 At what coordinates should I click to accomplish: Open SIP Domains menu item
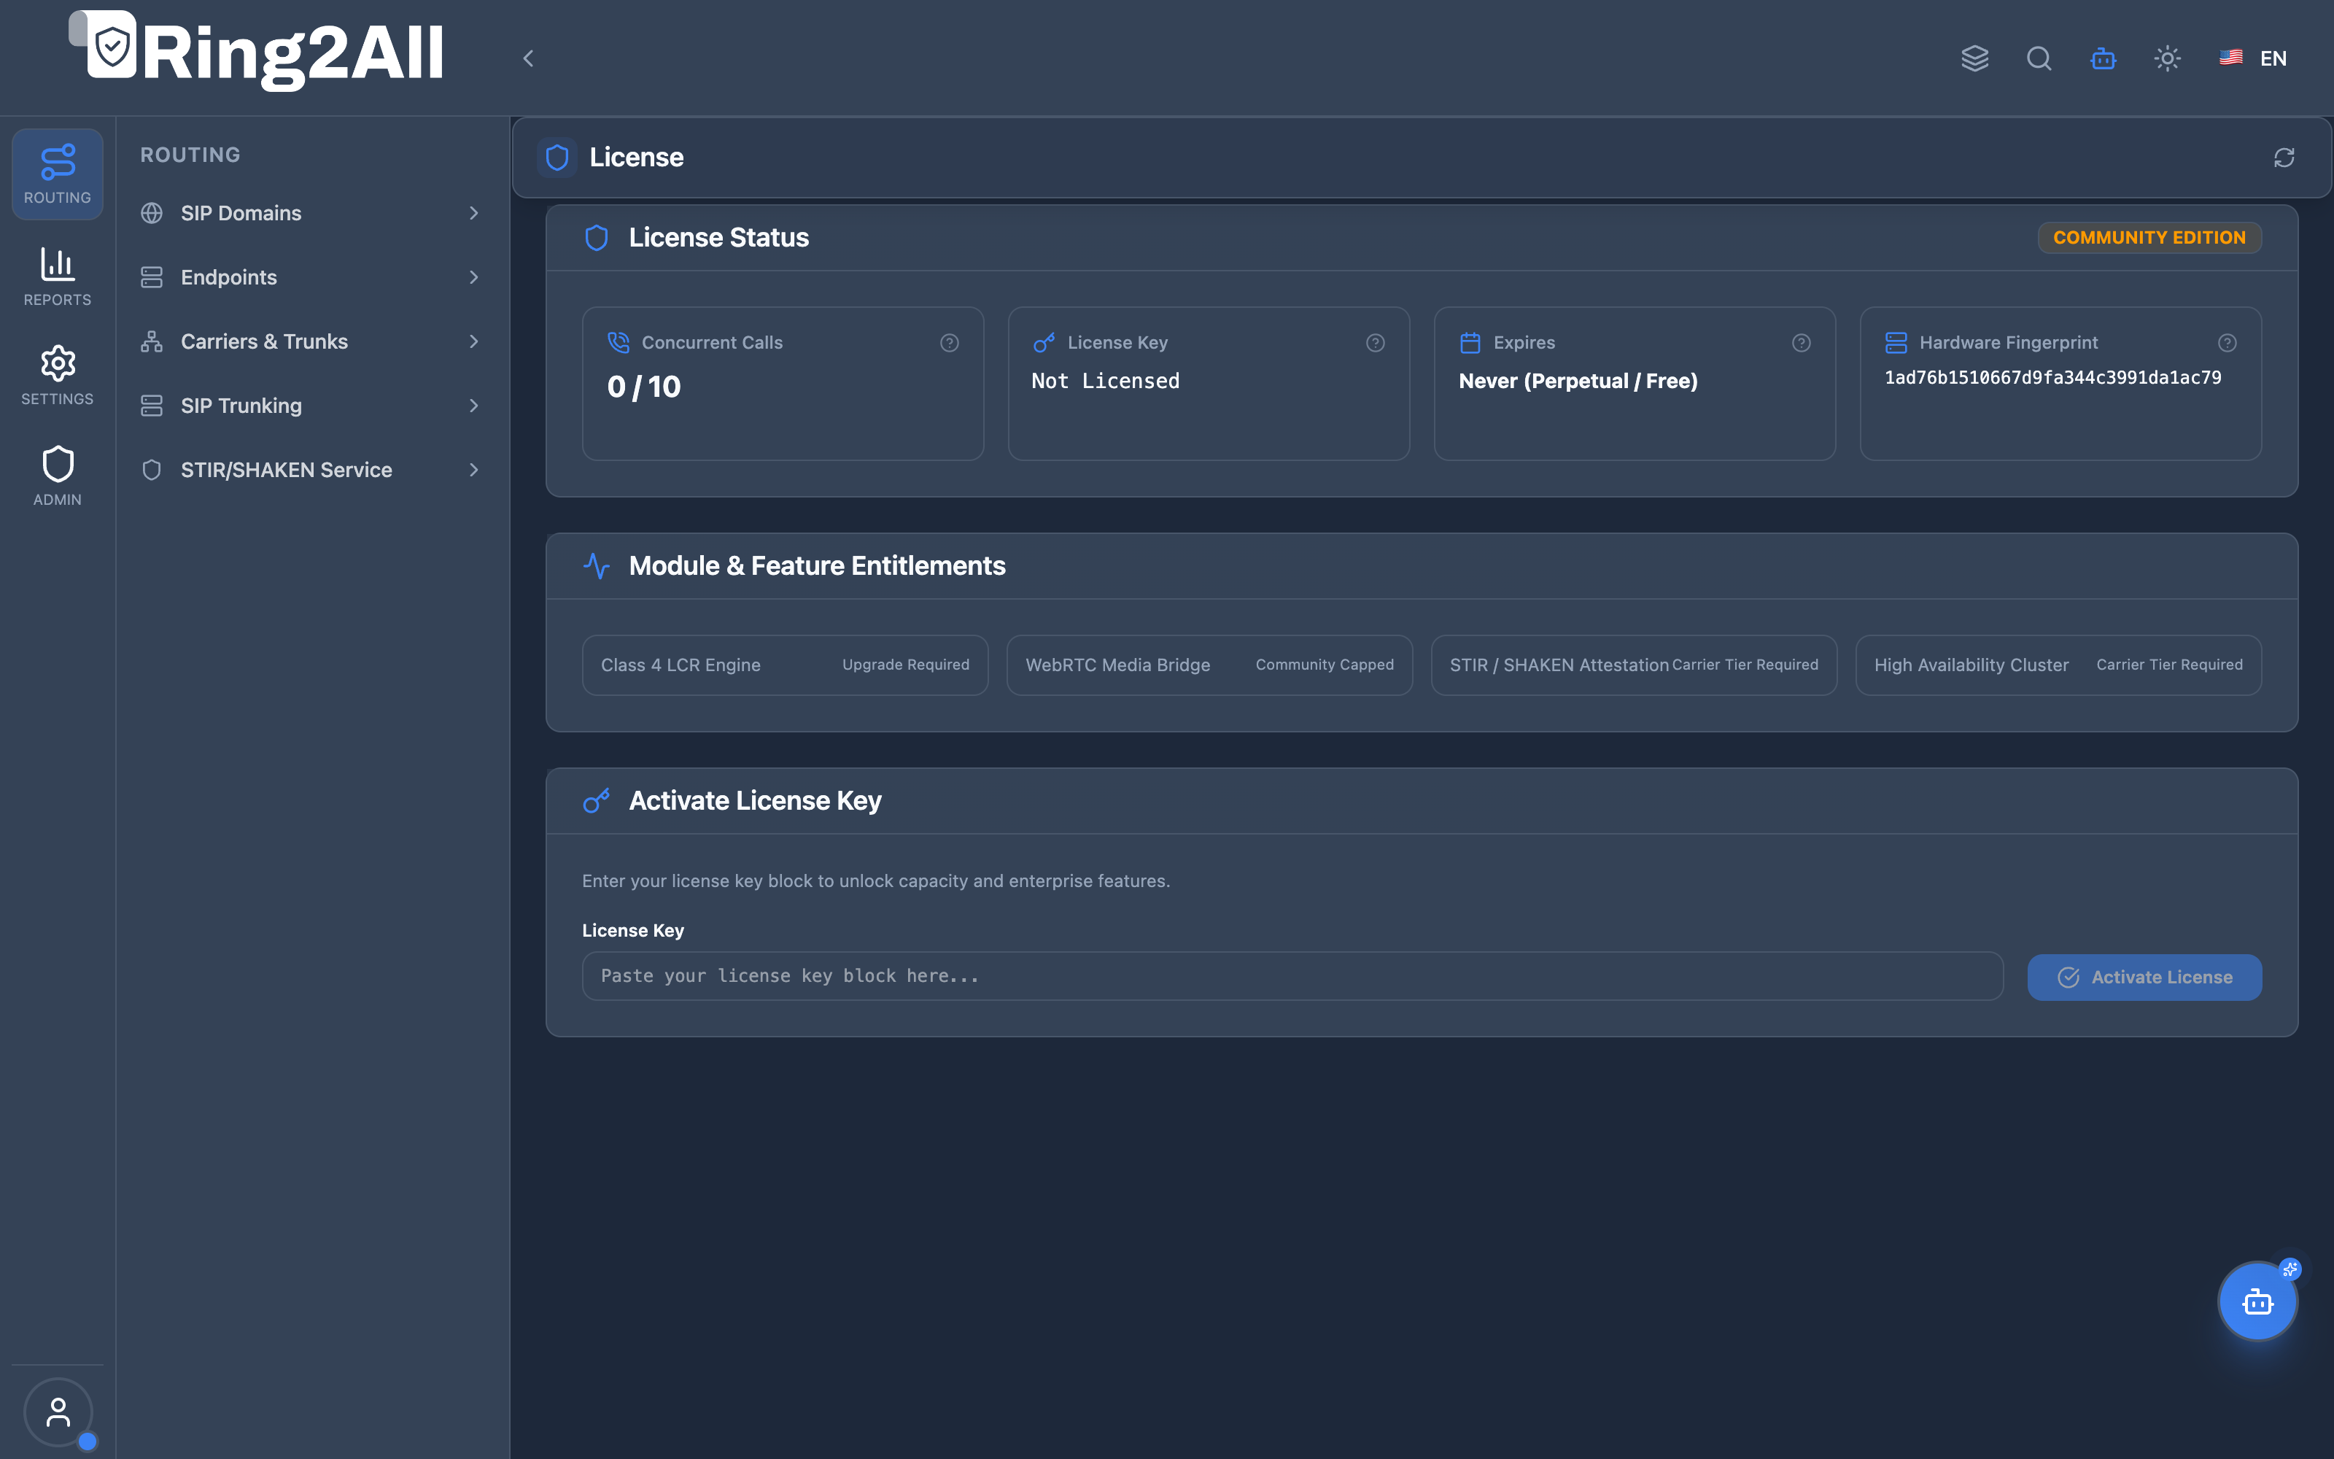[x=311, y=213]
